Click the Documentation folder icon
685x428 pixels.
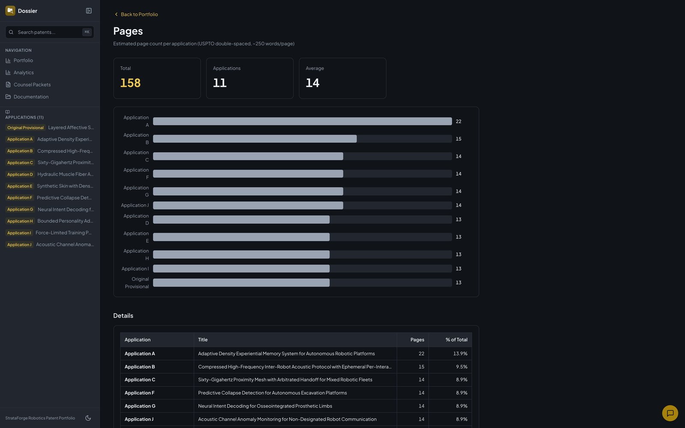8,97
